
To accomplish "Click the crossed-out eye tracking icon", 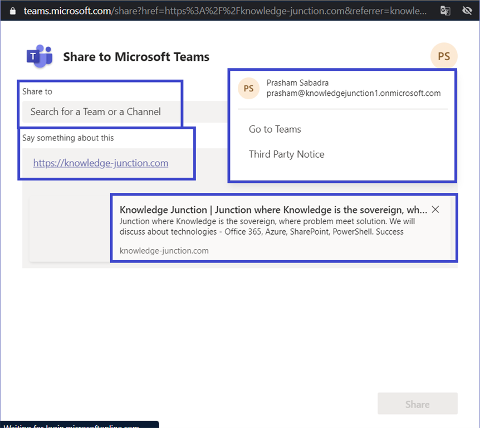I will tap(467, 11).
